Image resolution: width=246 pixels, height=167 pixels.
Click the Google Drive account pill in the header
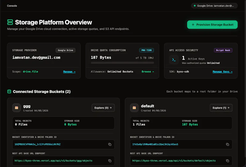pos(214,6)
